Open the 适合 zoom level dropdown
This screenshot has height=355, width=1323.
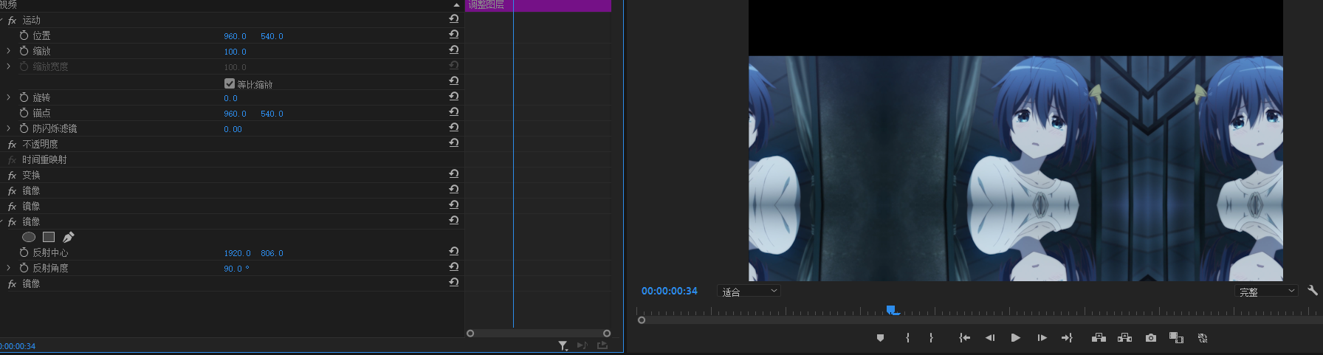pyautogui.click(x=749, y=292)
